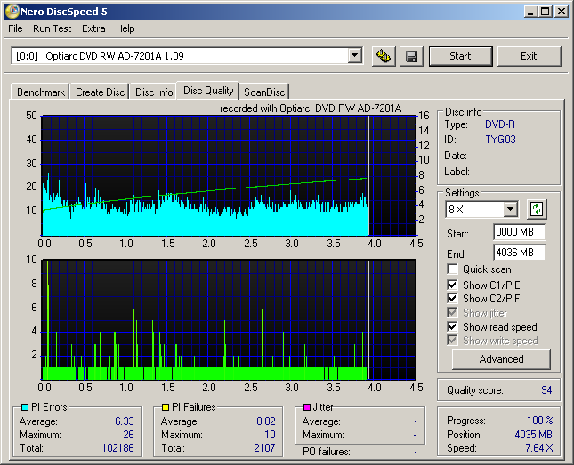The height and width of the screenshot is (465, 574).
Task: Click the End MB input field
Action: coord(519,253)
